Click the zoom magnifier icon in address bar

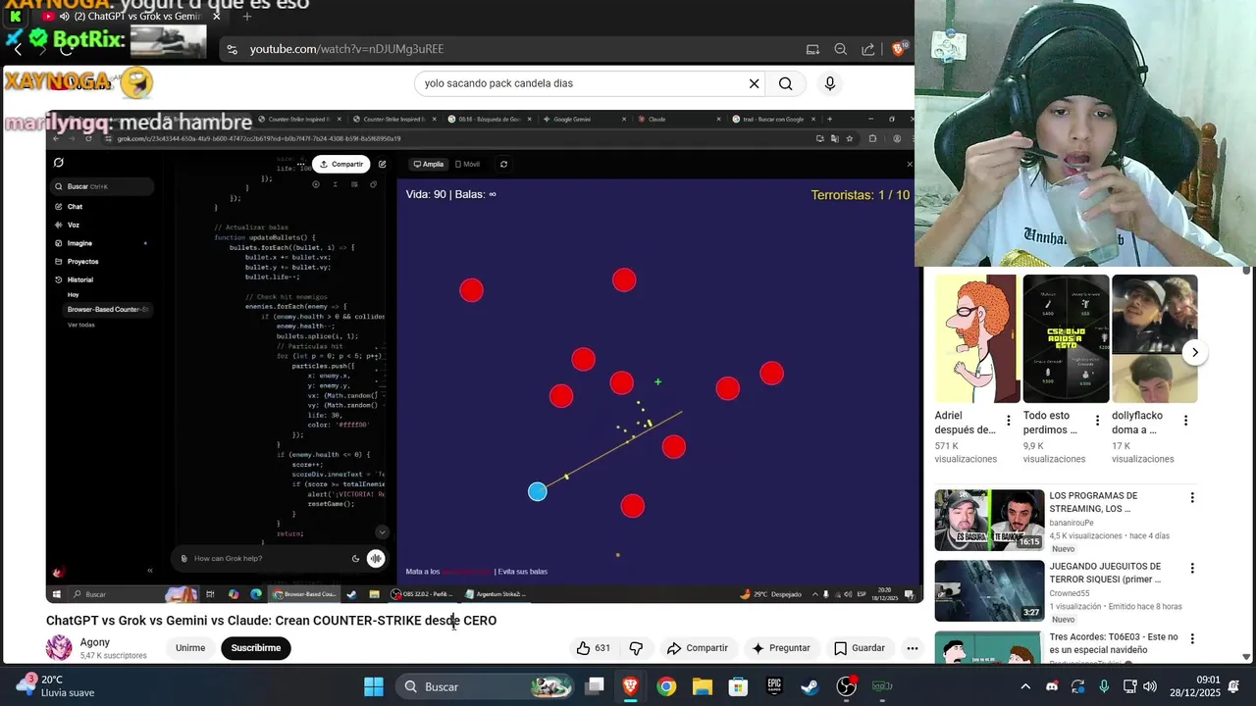pyautogui.click(x=841, y=49)
